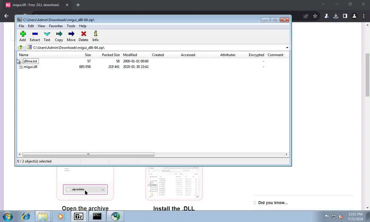370x222 pixels.
Task: Minimize the 7-Zip window
Action: point(265,20)
